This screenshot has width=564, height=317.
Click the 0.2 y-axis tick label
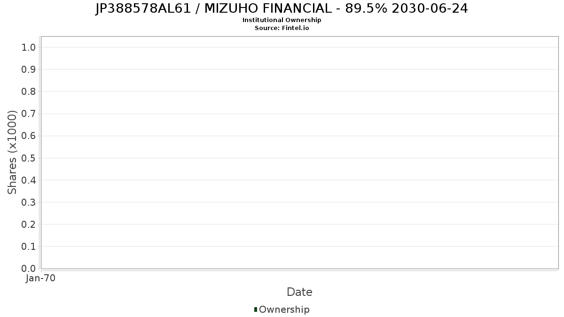click(28, 224)
